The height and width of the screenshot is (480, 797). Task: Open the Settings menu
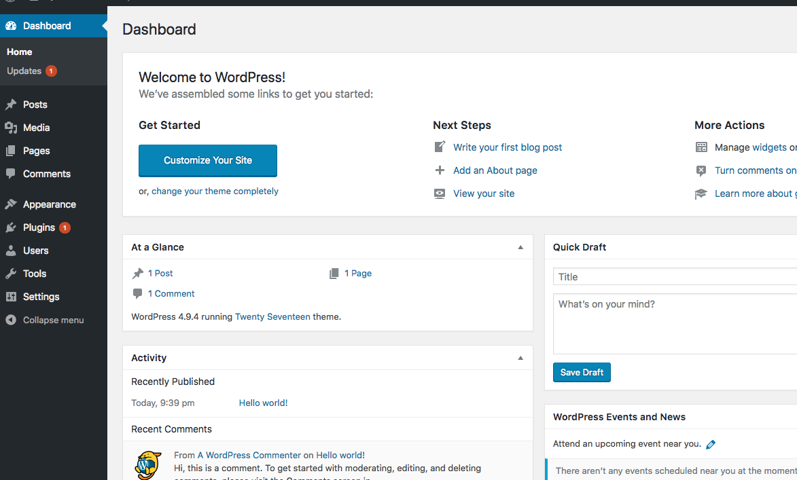(41, 297)
